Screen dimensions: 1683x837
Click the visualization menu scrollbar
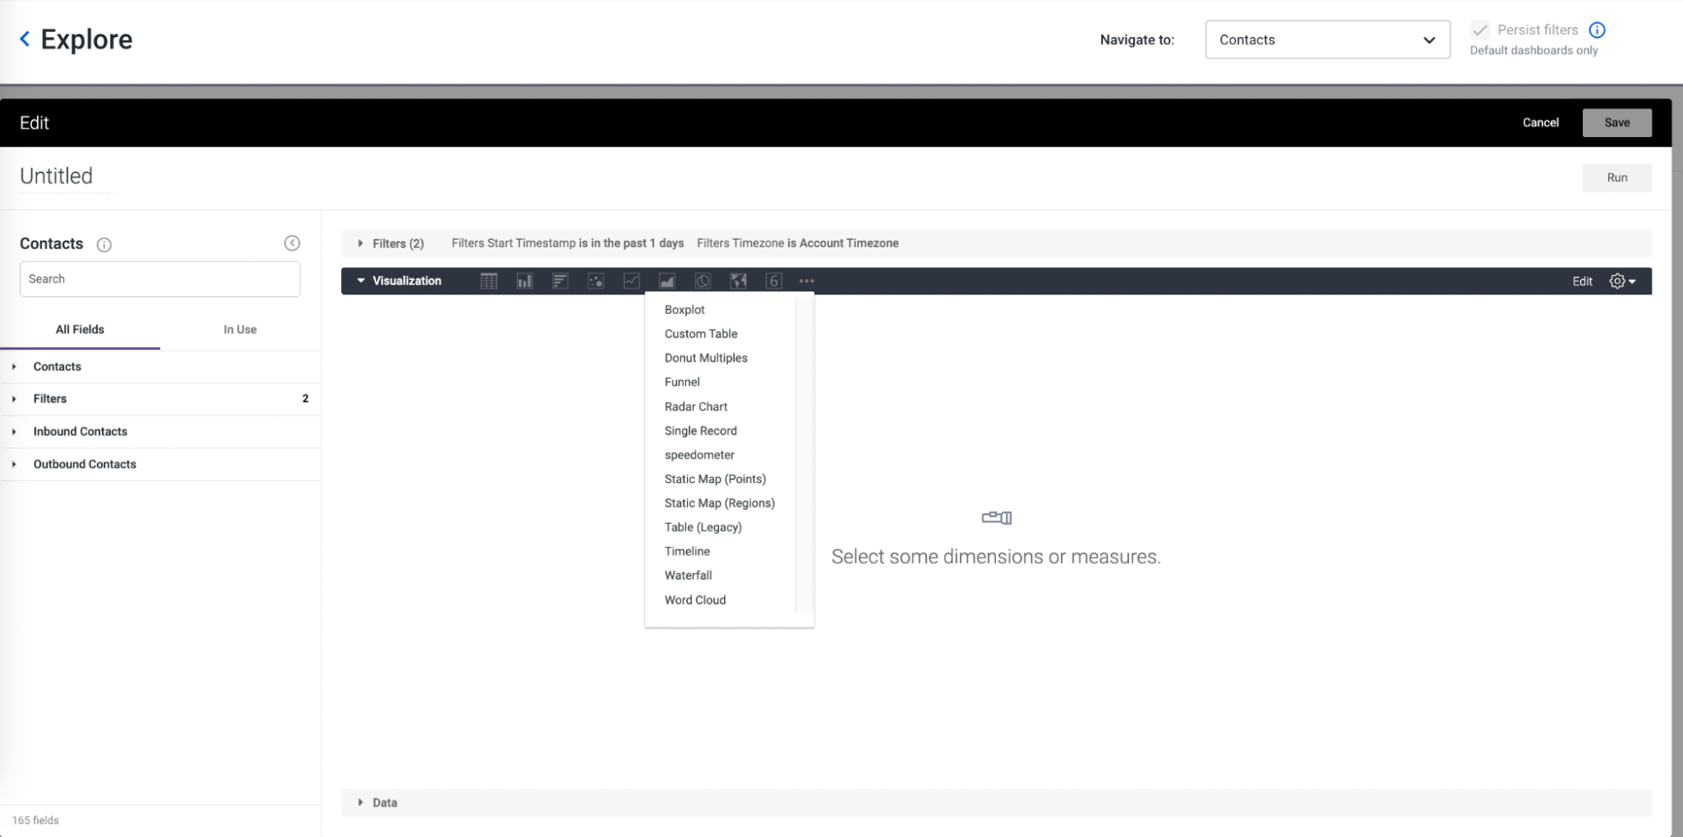click(803, 454)
